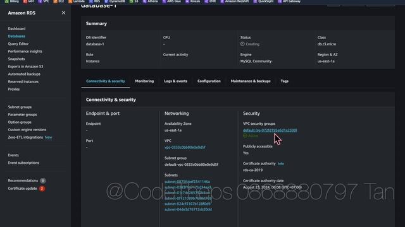This screenshot has height=227, width=405.
Task: Click the db.t3.micro class value
Action: pos(327,44)
